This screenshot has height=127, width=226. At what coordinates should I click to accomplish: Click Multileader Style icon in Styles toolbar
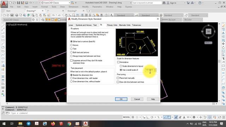click(x=186, y=15)
